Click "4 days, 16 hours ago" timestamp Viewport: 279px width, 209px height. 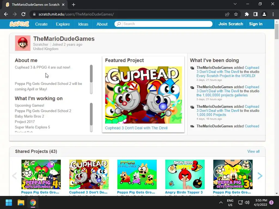pos(209,119)
